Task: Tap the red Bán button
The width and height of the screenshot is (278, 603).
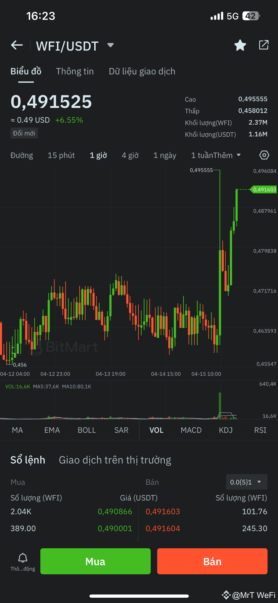Action: [x=212, y=561]
